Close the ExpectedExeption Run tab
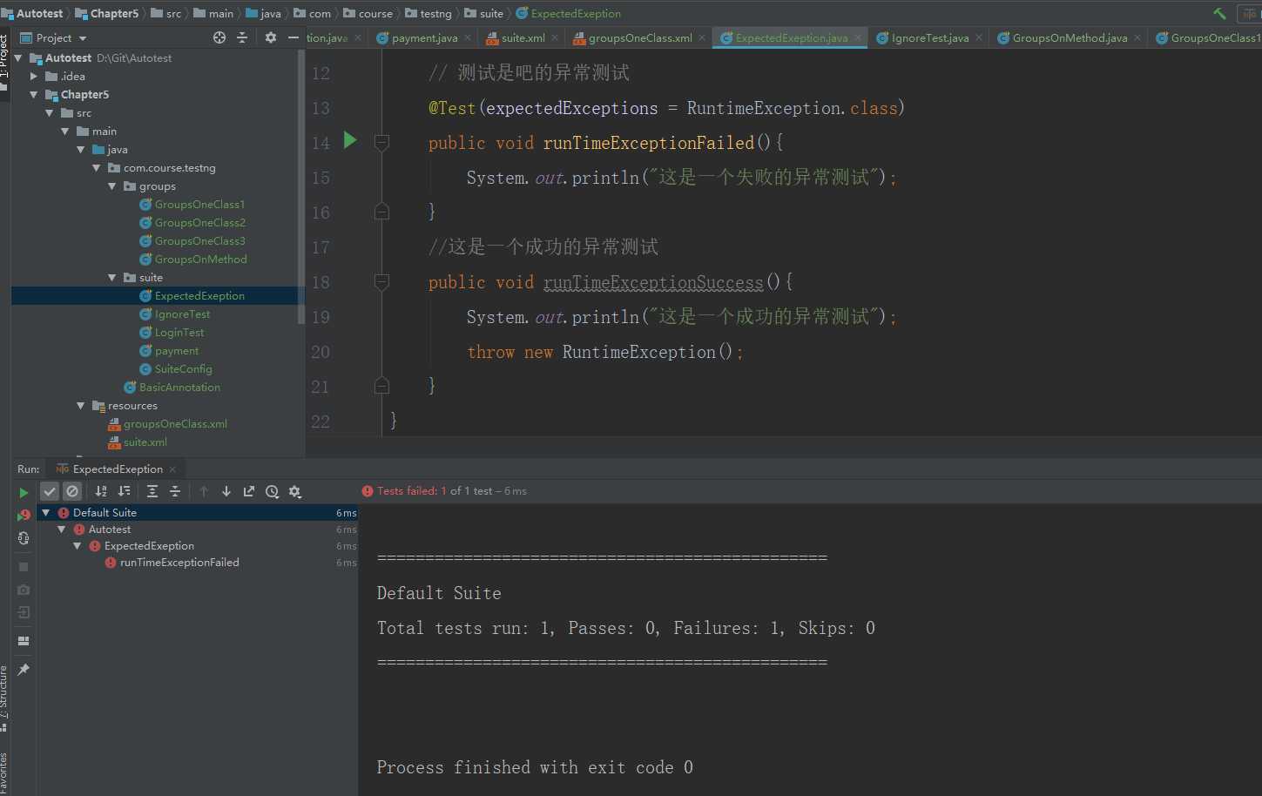The width and height of the screenshot is (1262, 796). tap(172, 469)
